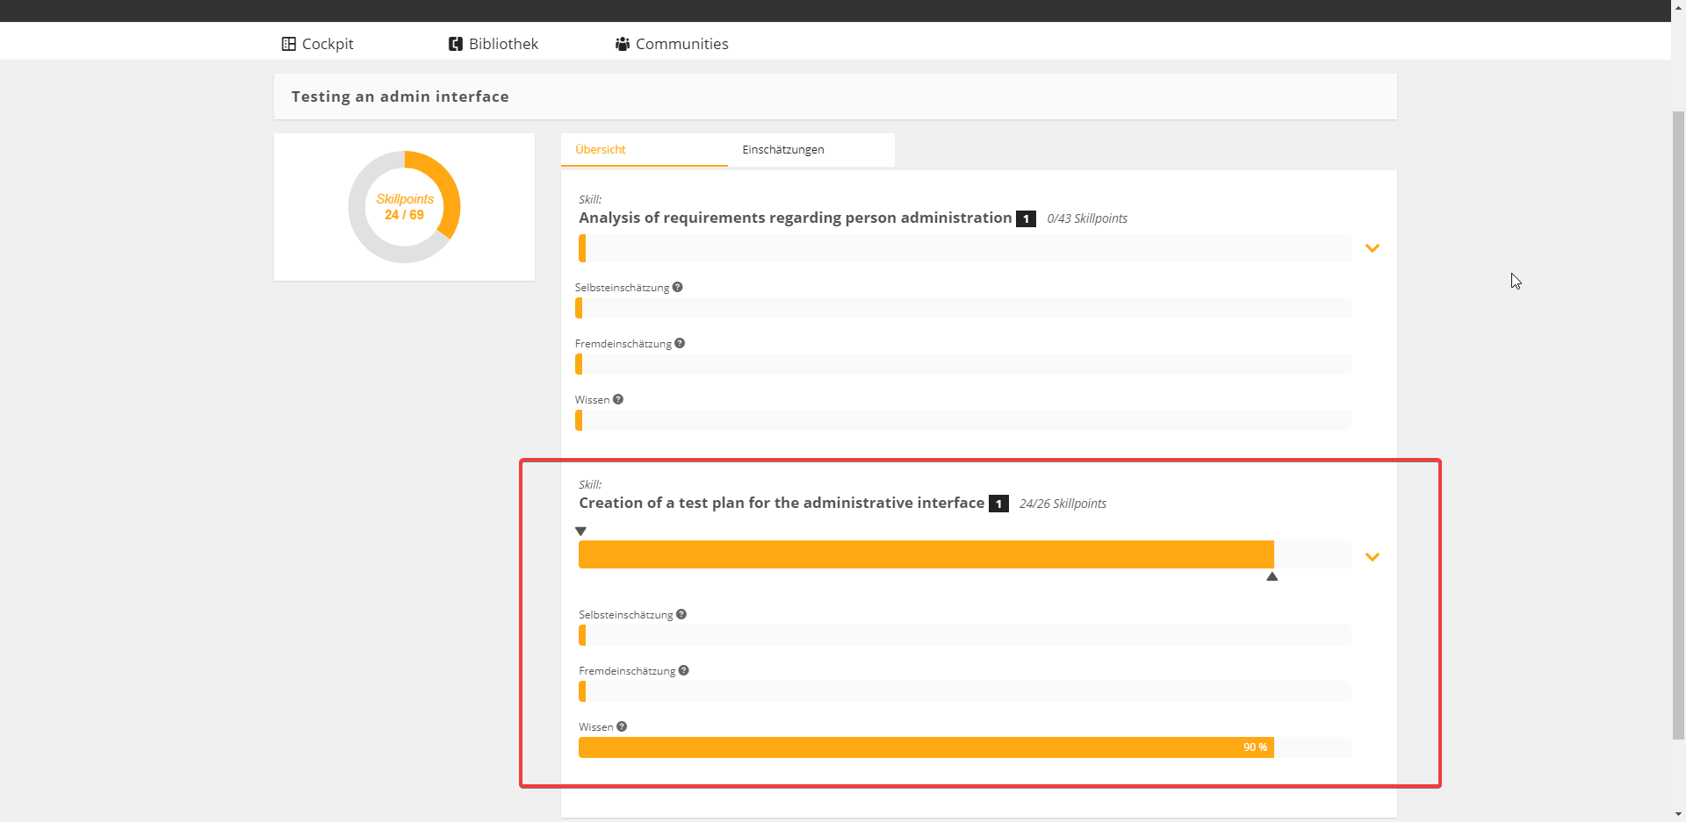Open help icon beside Fremdeinschätzung under Analysis skill

pyautogui.click(x=680, y=343)
